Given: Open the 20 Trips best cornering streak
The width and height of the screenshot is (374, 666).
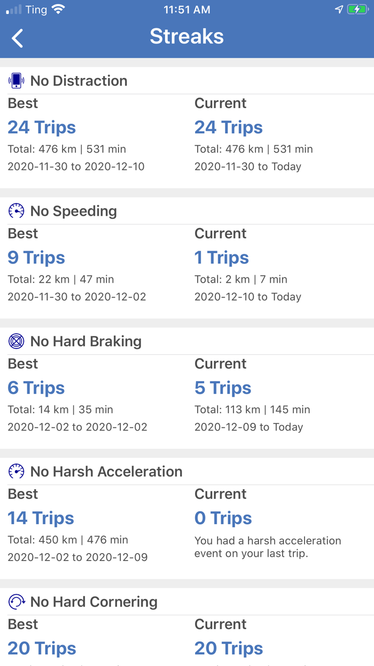Looking at the screenshot, I should pos(42,648).
